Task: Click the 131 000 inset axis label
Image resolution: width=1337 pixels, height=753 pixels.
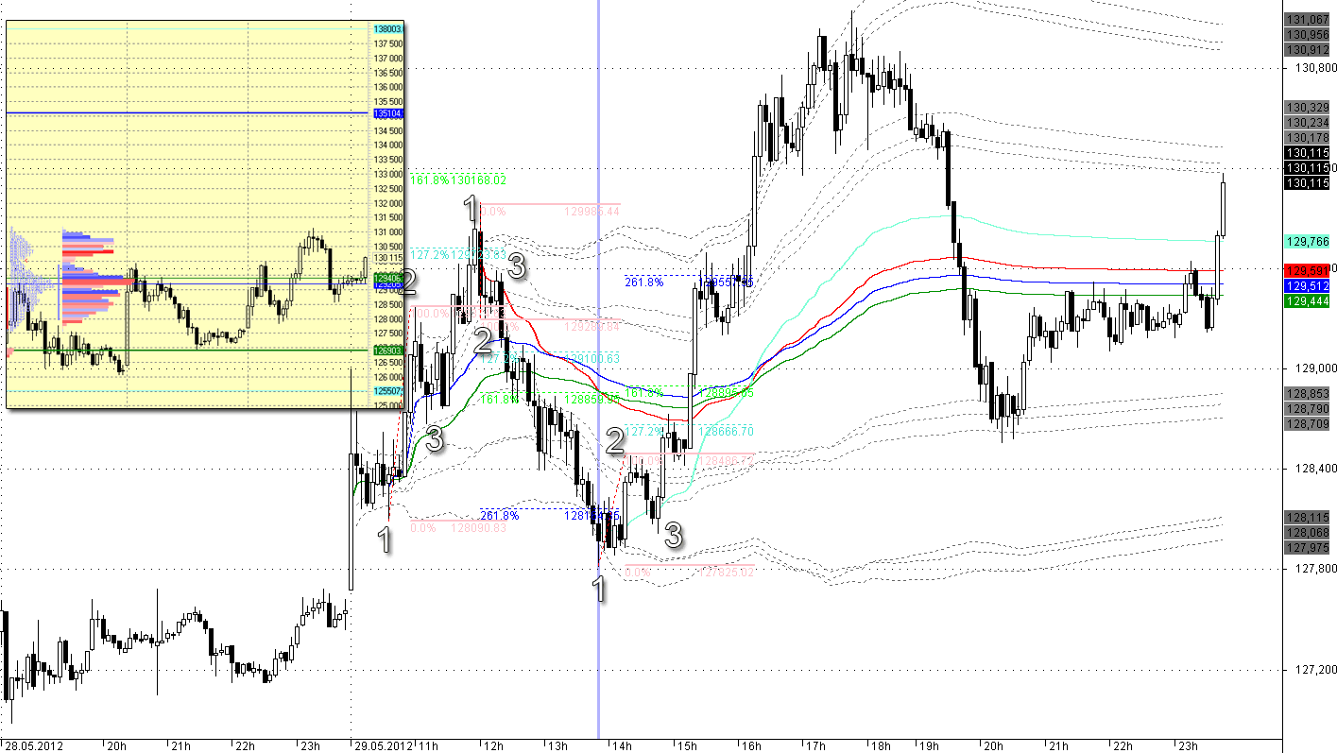Action: (388, 232)
